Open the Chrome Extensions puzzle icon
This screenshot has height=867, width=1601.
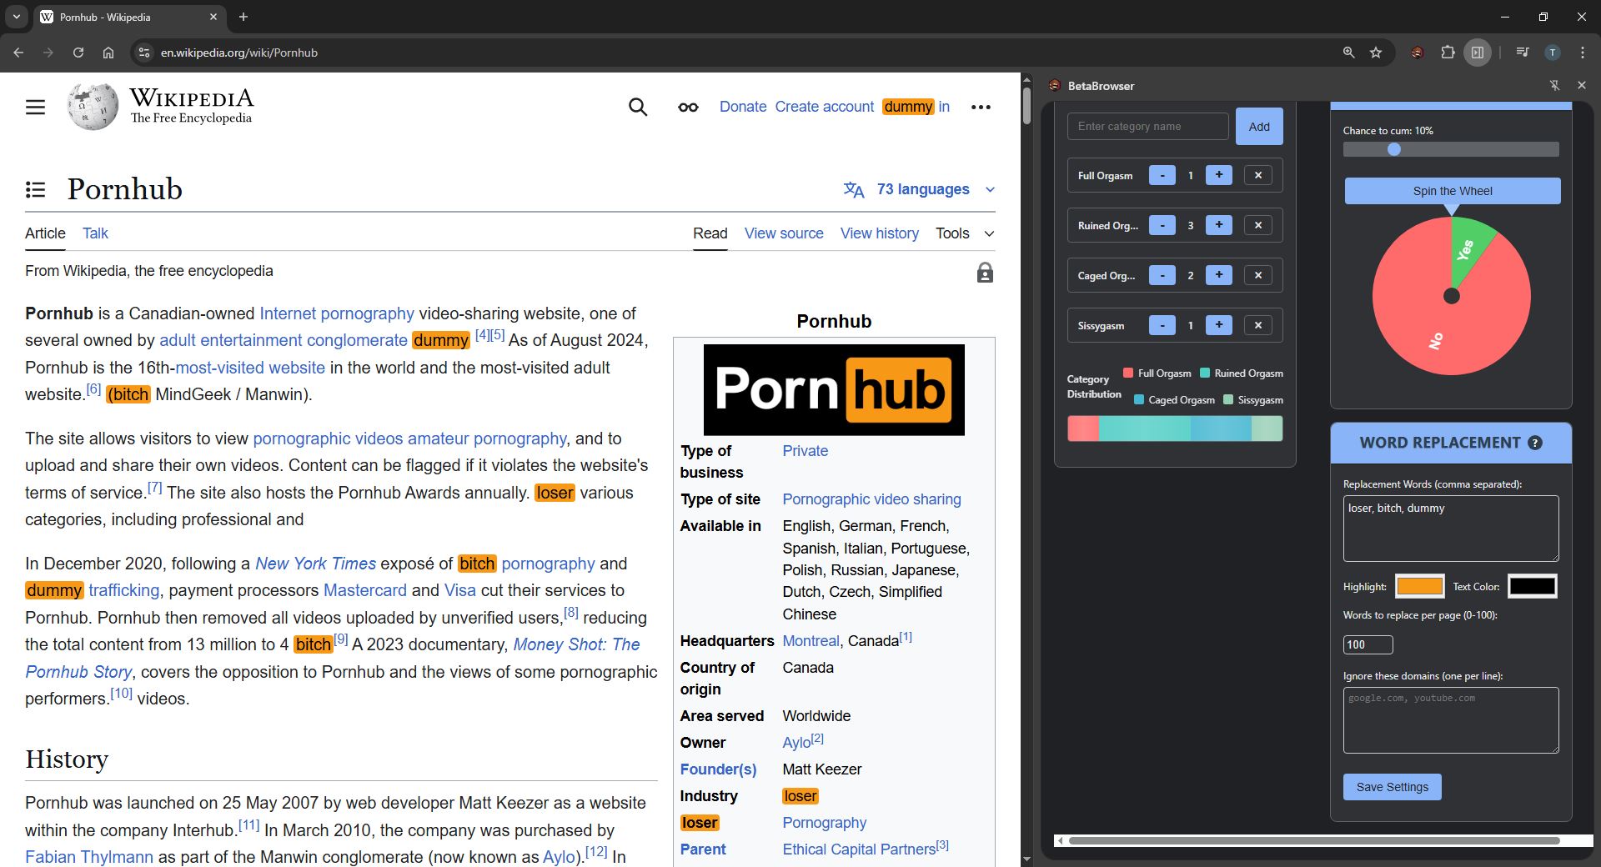(x=1448, y=53)
